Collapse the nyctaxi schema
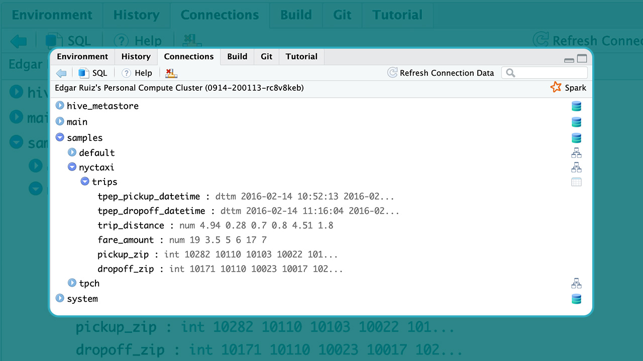 click(72, 167)
